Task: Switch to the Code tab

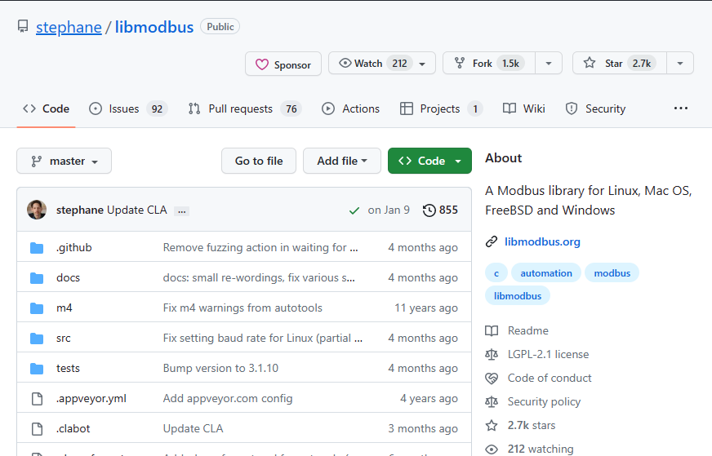Action: (46, 108)
